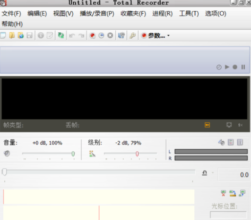Open the 播放/录音(P) menu
The height and width of the screenshot is (220, 251).
pos(97,14)
